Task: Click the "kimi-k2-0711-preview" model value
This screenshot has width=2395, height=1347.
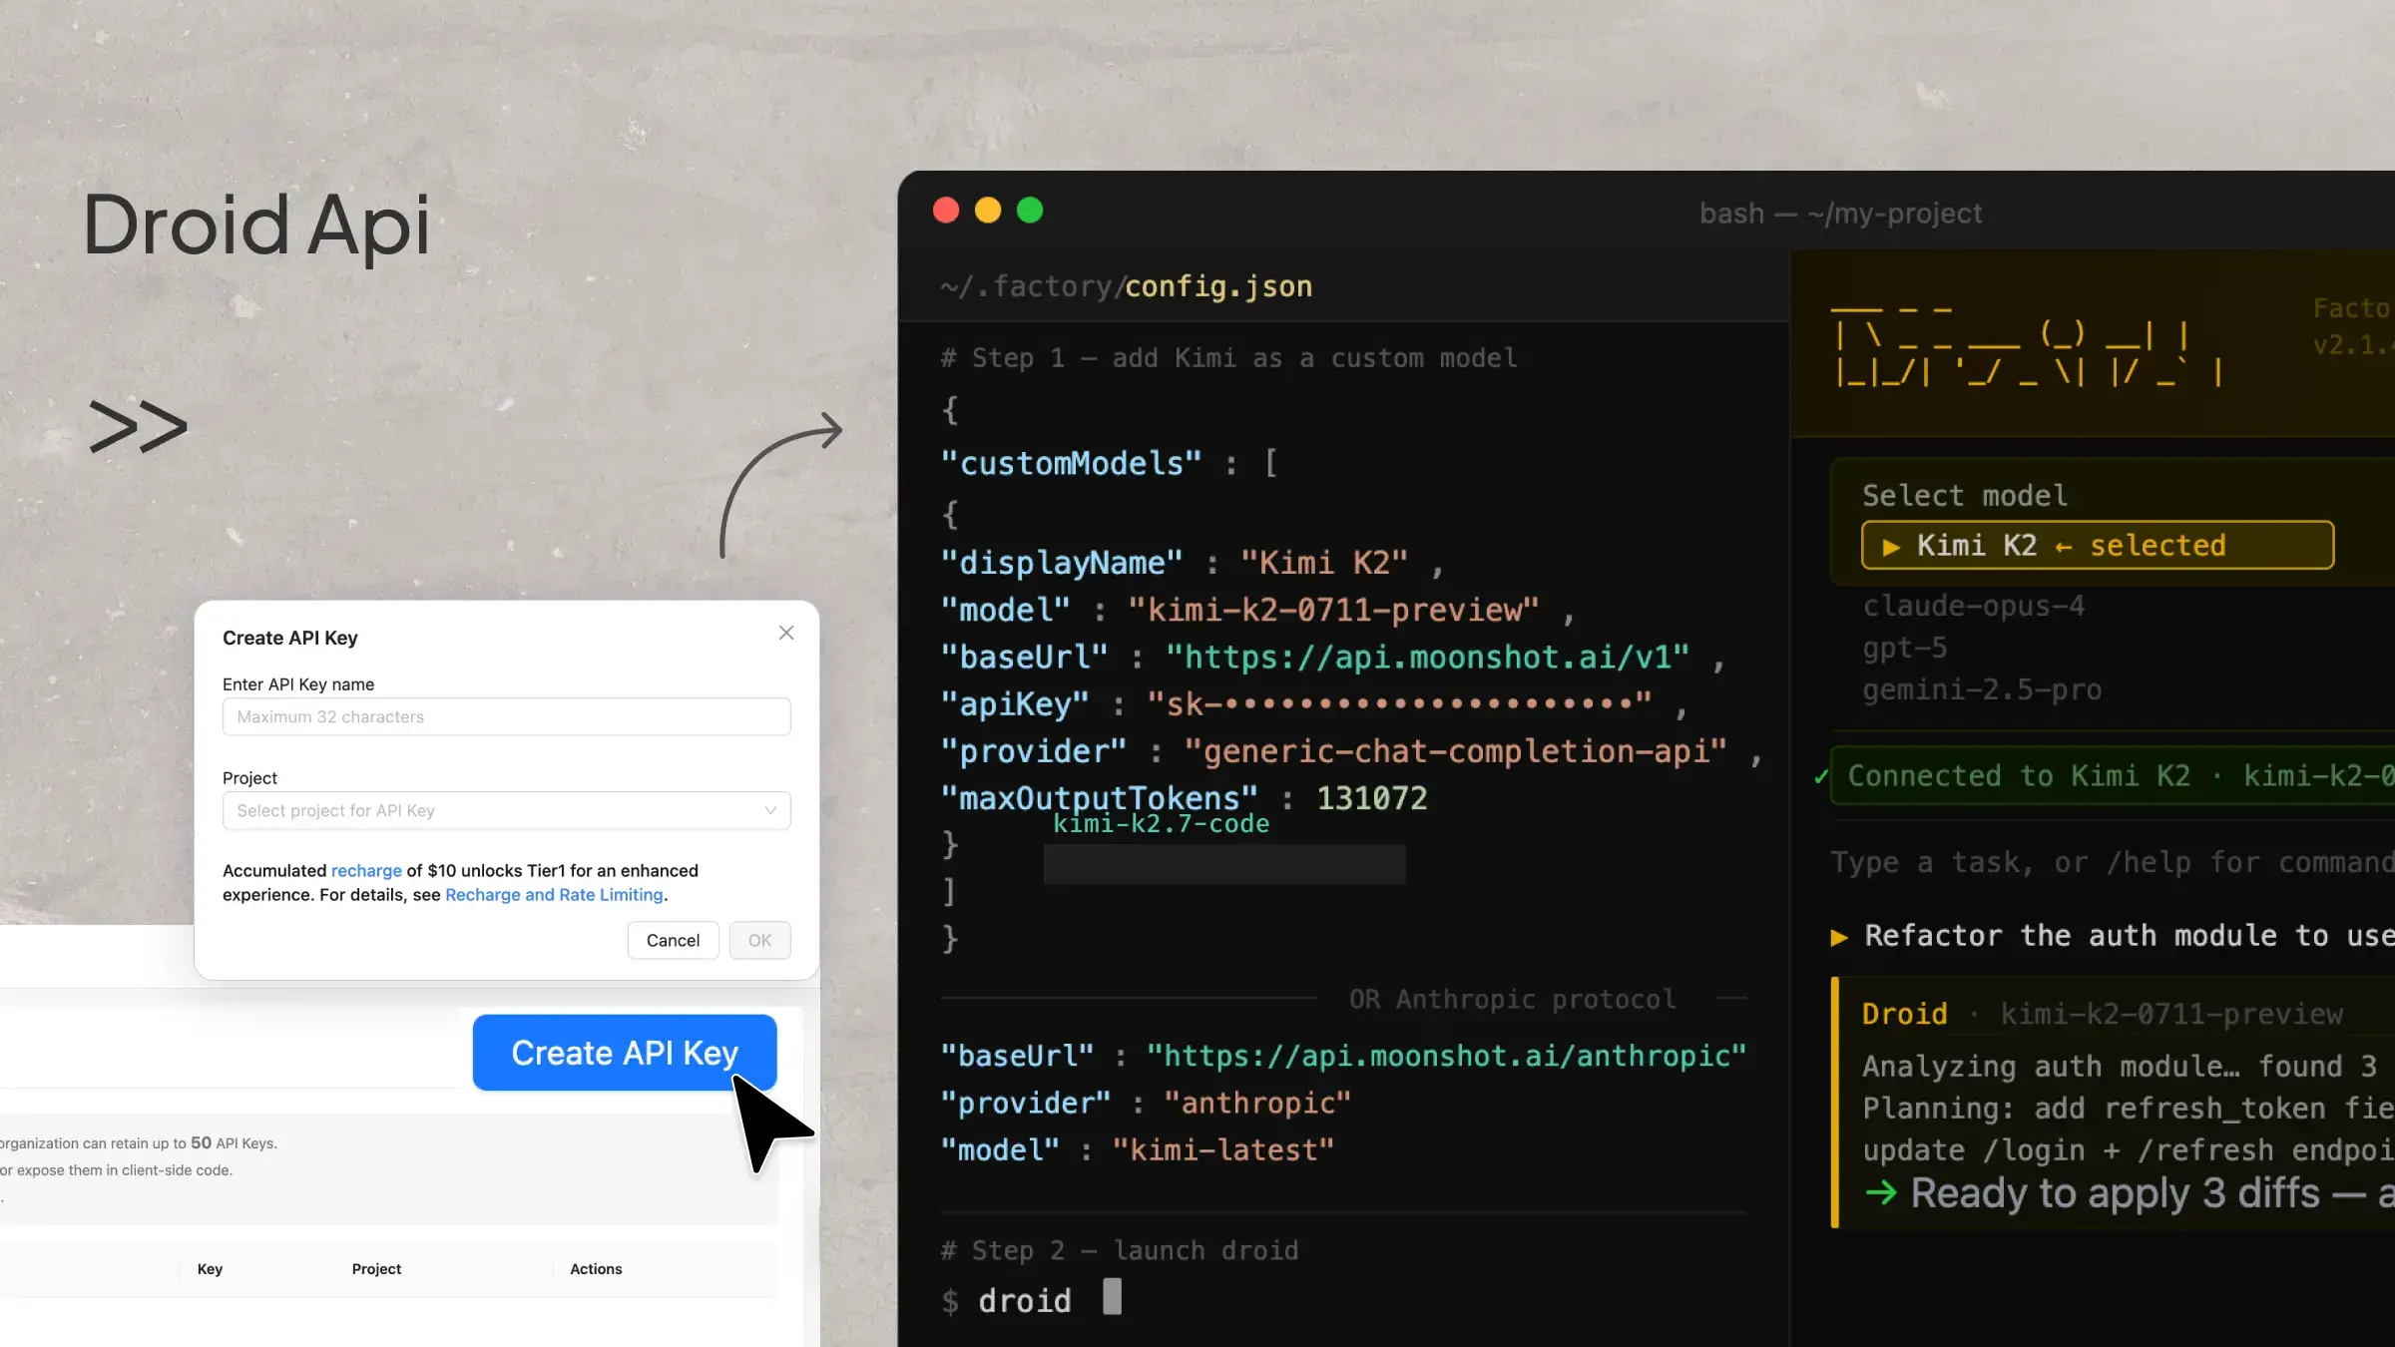Action: (x=1333, y=610)
